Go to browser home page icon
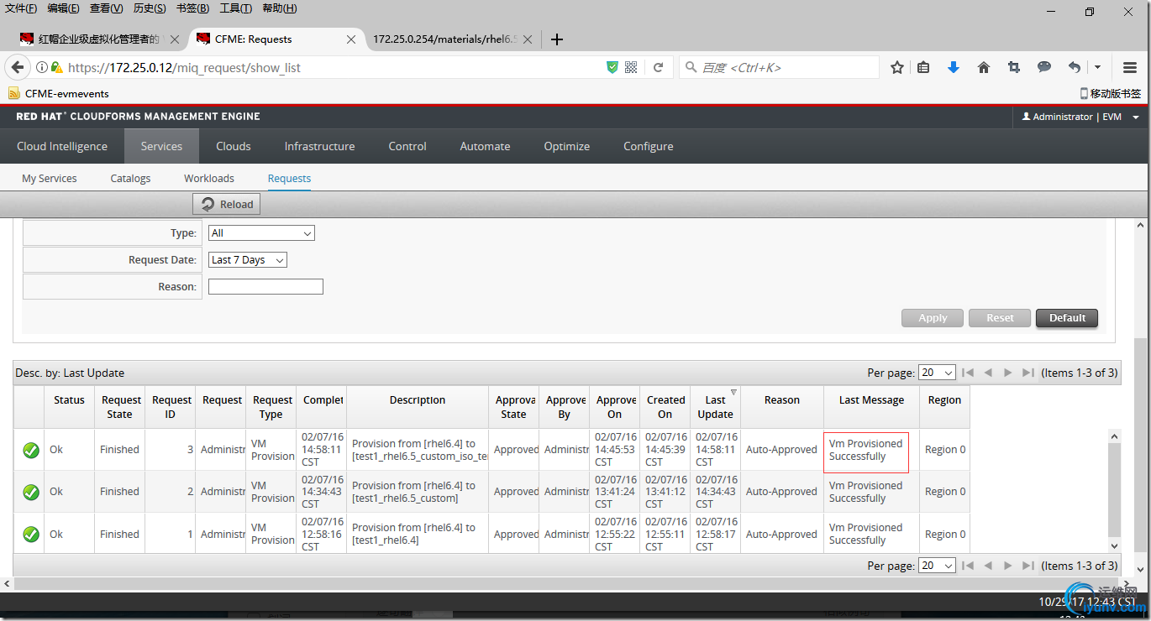1151x621 pixels. (x=983, y=68)
